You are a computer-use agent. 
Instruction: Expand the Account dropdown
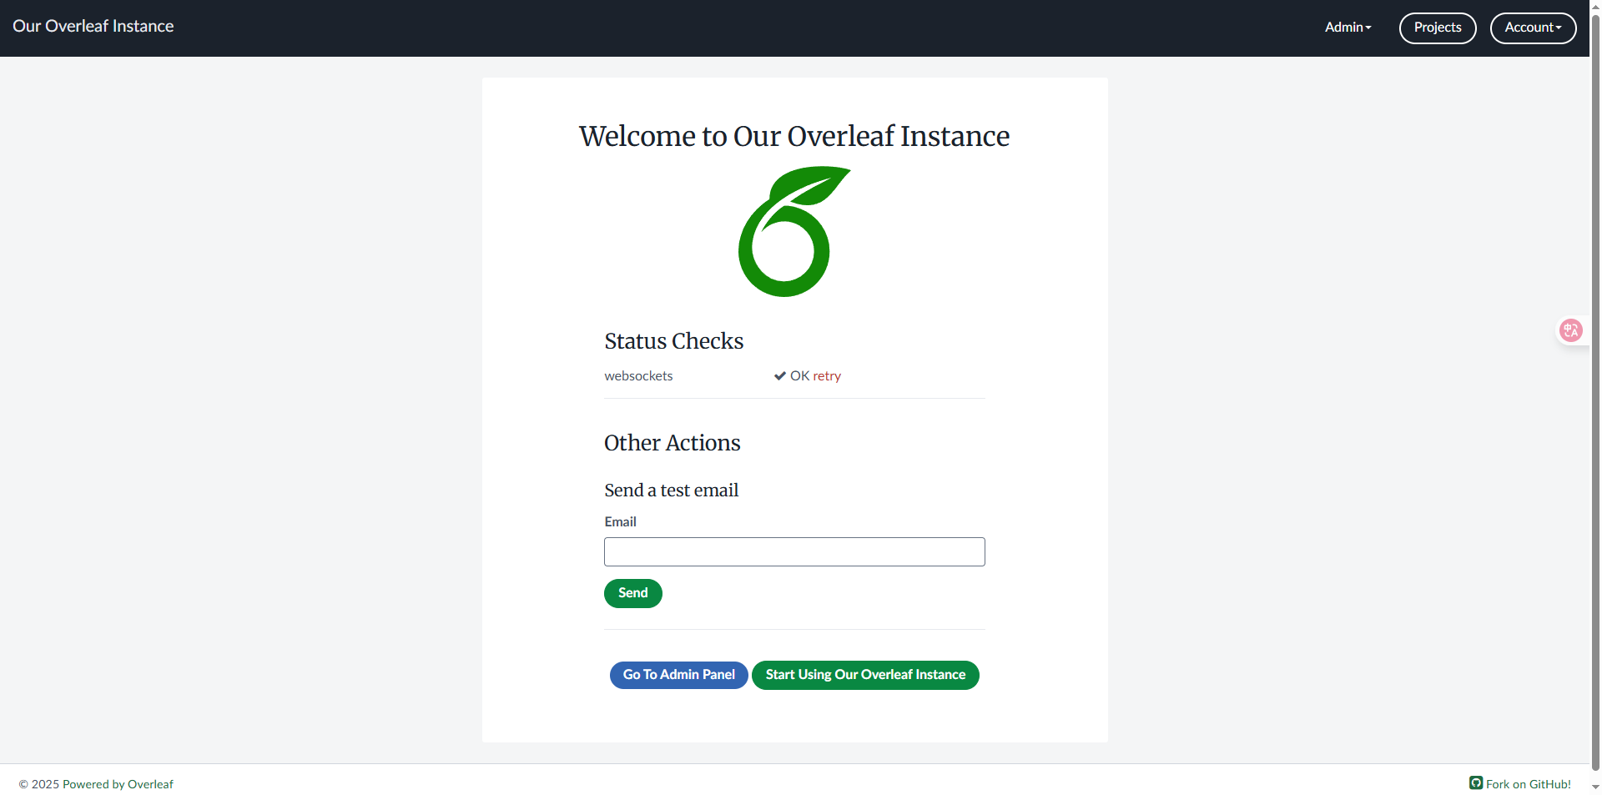1533,28
